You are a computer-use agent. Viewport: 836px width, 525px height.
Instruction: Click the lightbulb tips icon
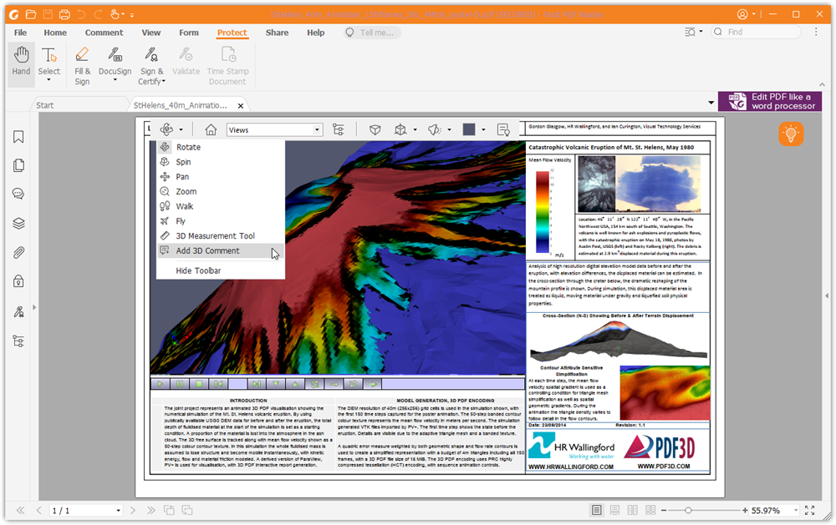[x=790, y=134]
